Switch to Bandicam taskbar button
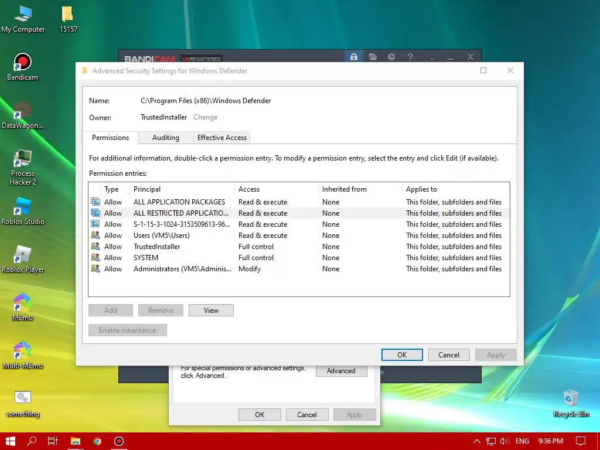Image resolution: width=600 pixels, height=450 pixels. point(119,441)
